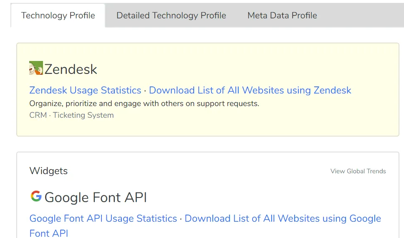
Task: Switch to the Technology Profile tab
Action: [x=58, y=15]
